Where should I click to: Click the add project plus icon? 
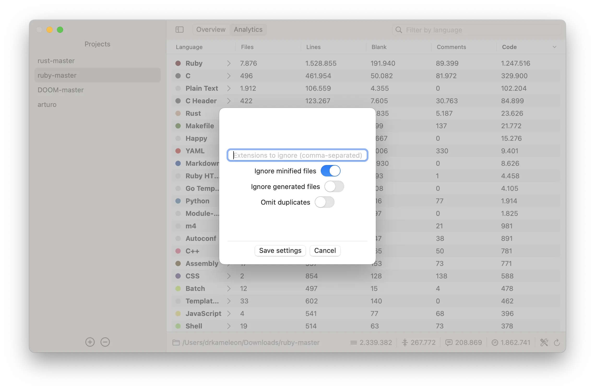[90, 342]
